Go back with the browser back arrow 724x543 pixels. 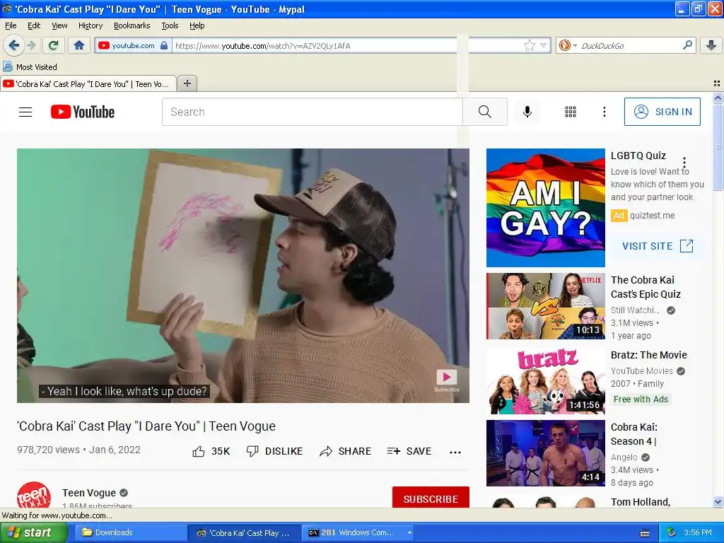(x=13, y=45)
